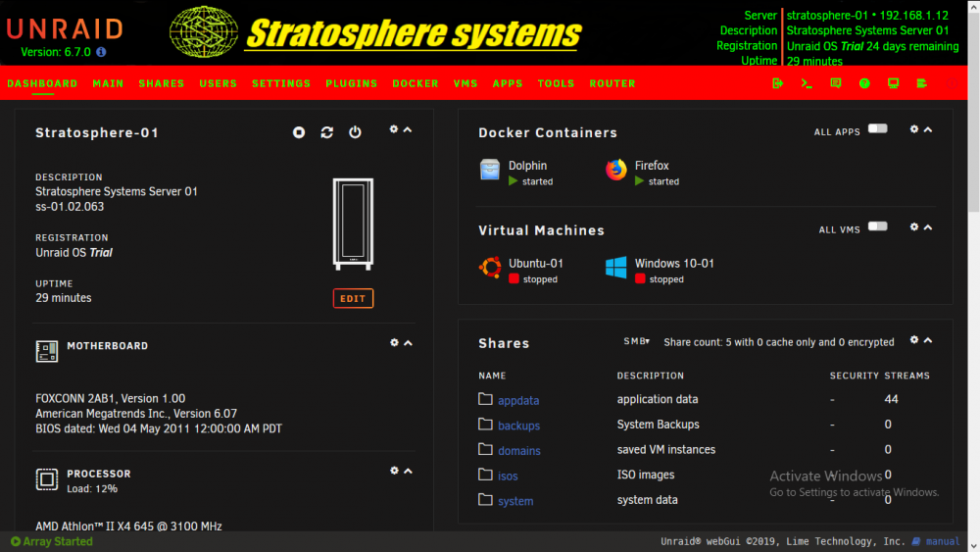The height and width of the screenshot is (552, 980).
Task: Open the Tools tab
Action: [556, 83]
